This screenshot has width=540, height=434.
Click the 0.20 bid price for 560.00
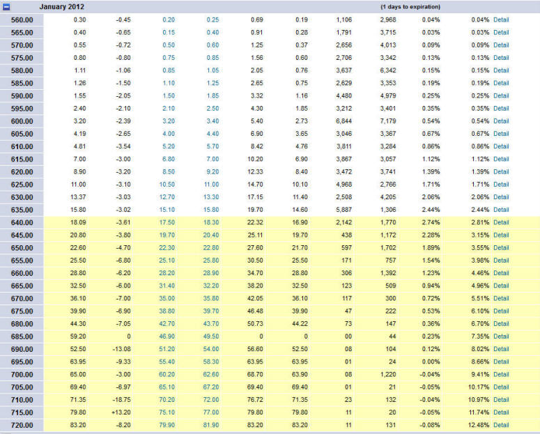(168, 20)
